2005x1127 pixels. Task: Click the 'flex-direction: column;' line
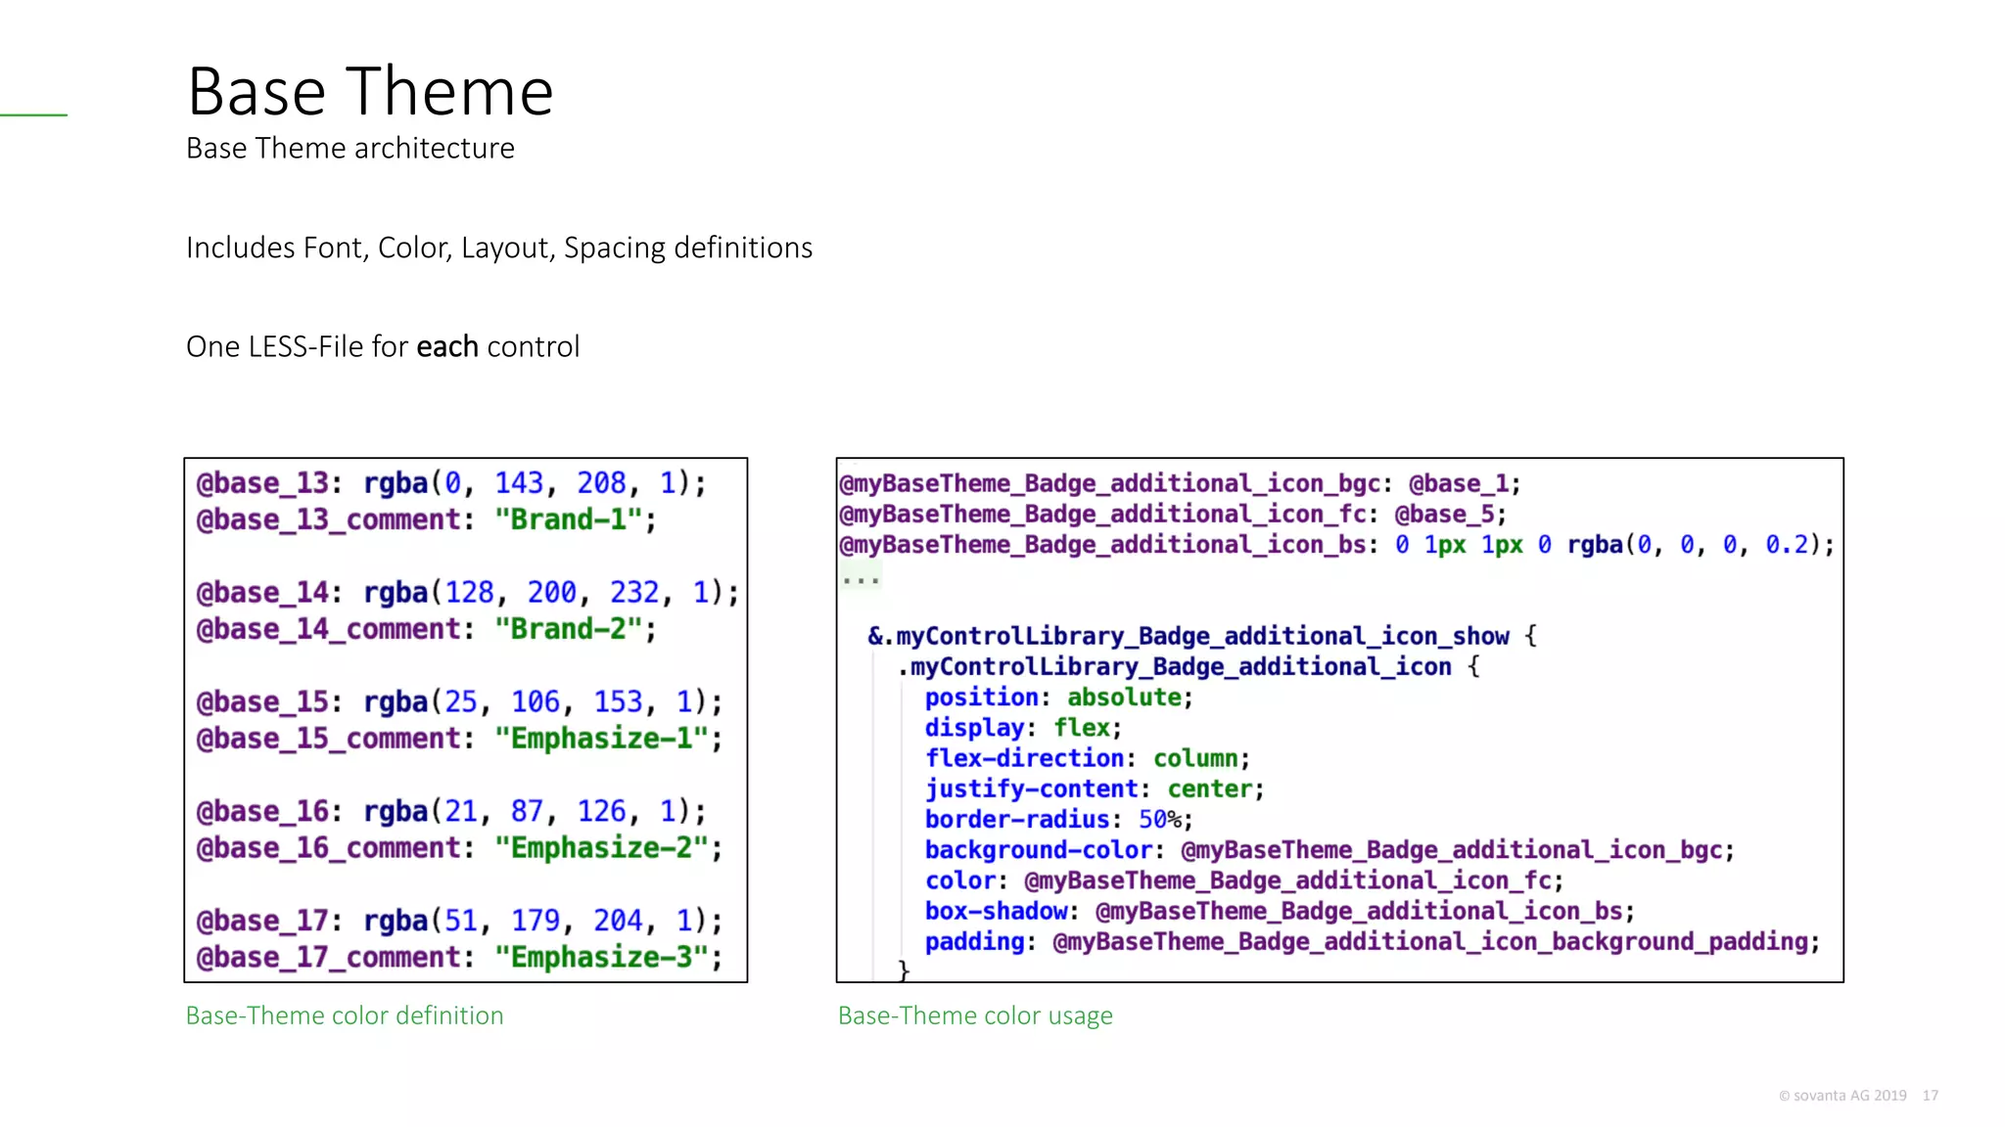tap(1088, 758)
